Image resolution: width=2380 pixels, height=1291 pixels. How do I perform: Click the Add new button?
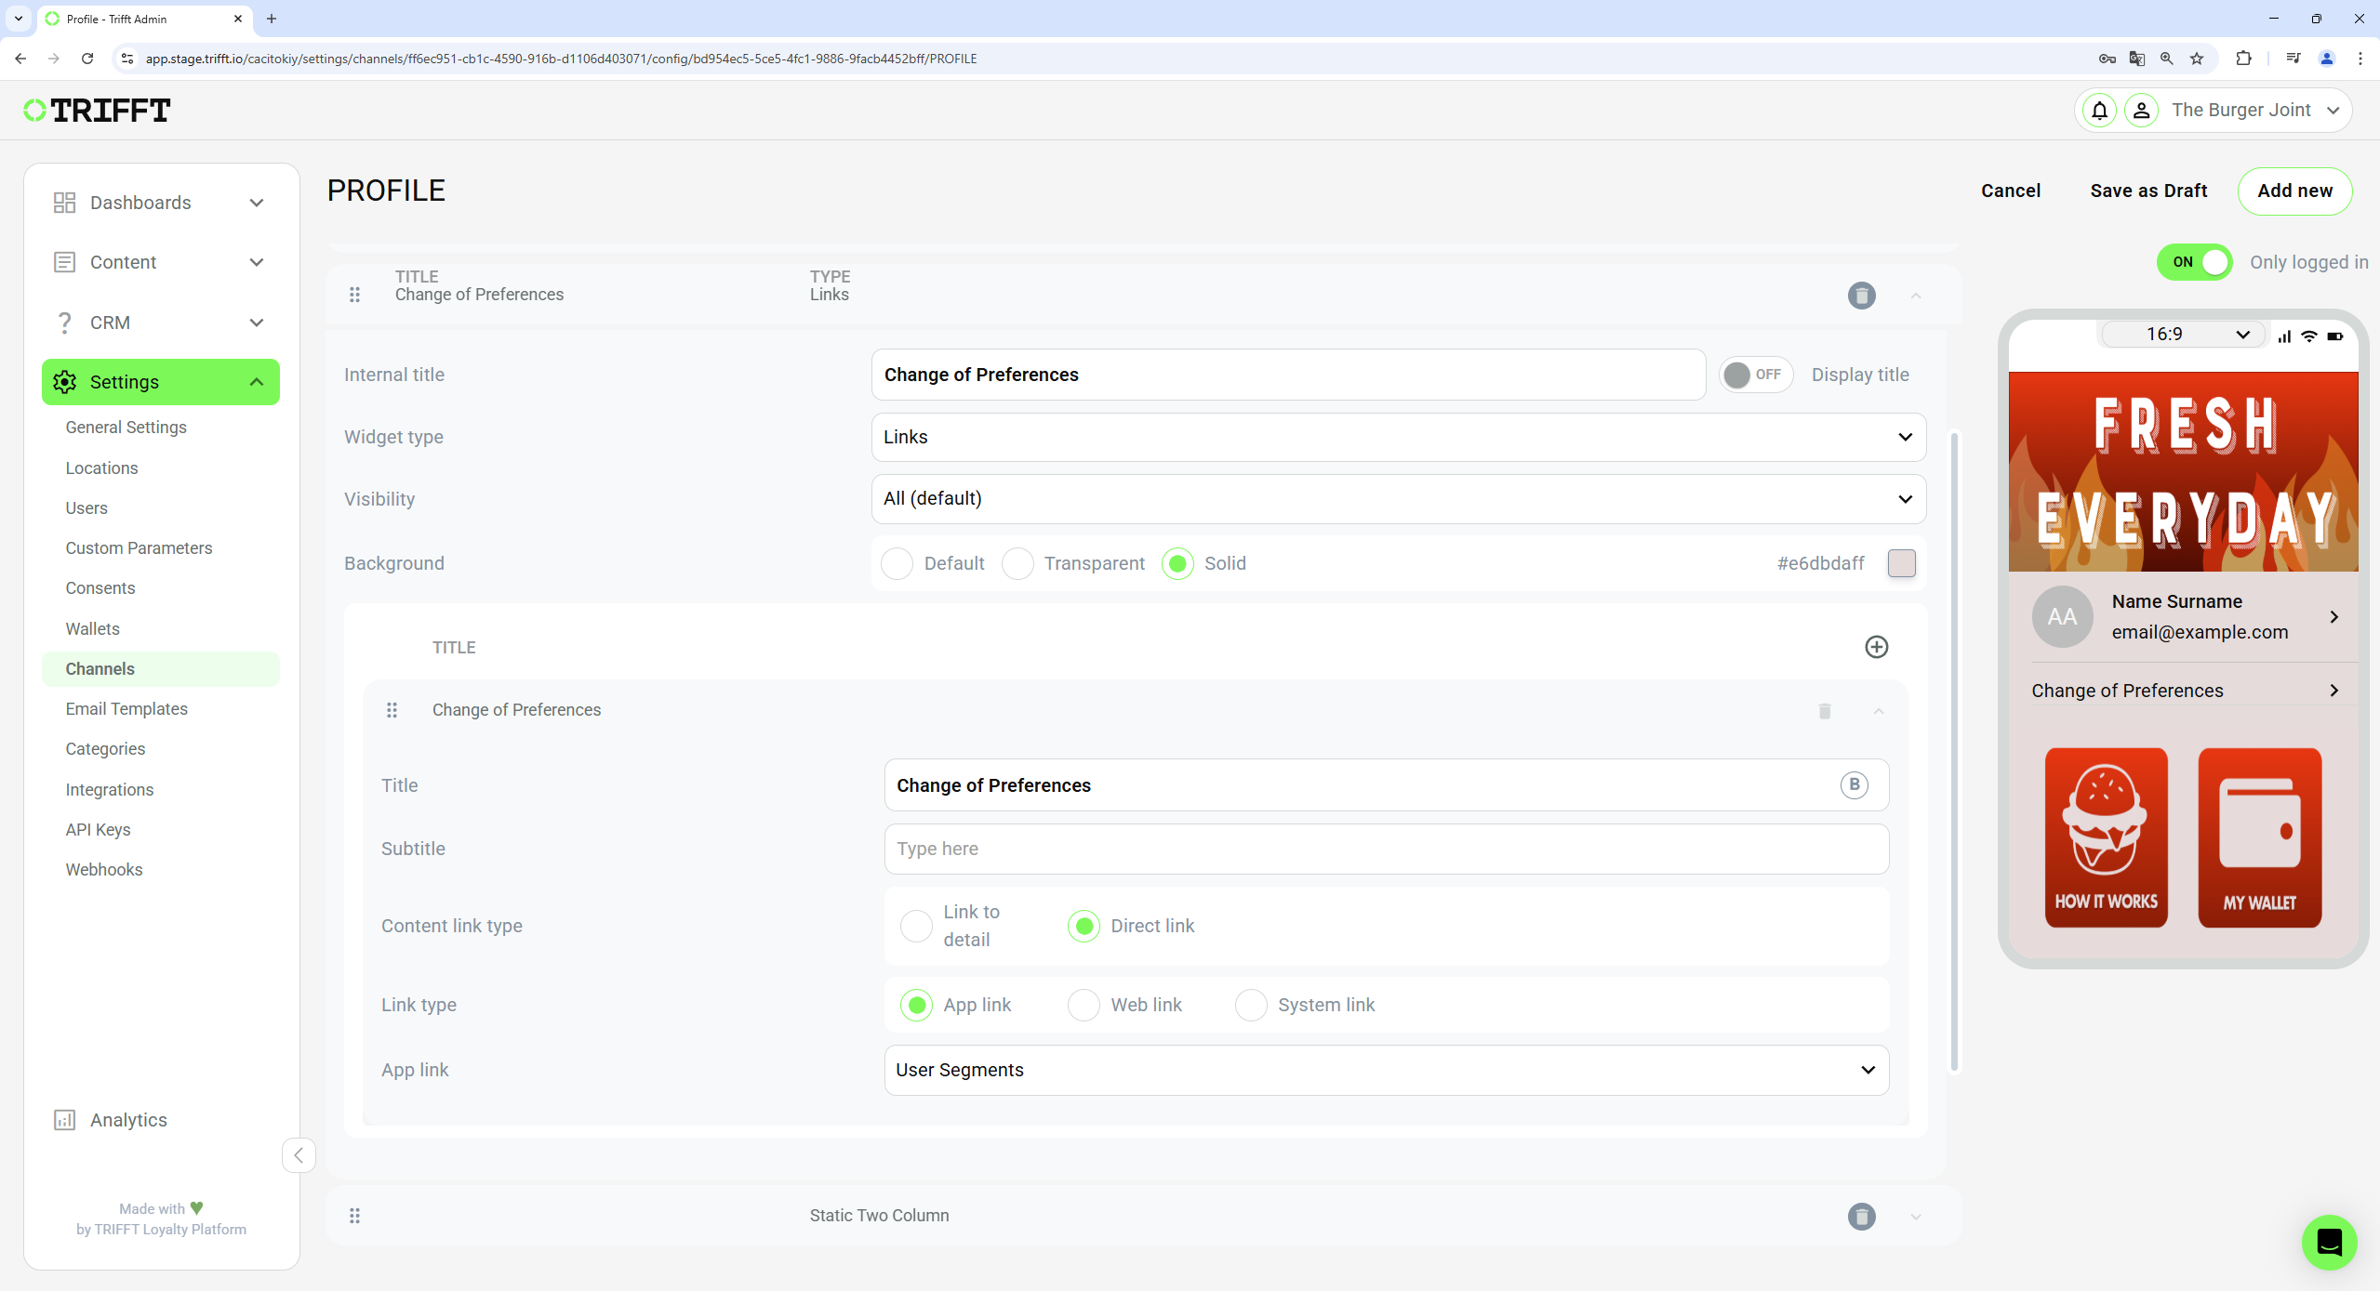[2294, 191]
